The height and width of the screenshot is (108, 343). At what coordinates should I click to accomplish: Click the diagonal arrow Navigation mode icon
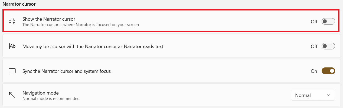click(12, 95)
